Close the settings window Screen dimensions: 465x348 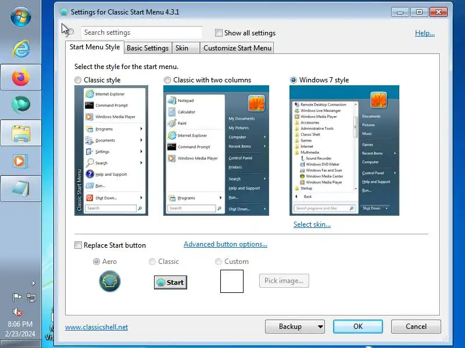pyautogui.click(x=438, y=12)
